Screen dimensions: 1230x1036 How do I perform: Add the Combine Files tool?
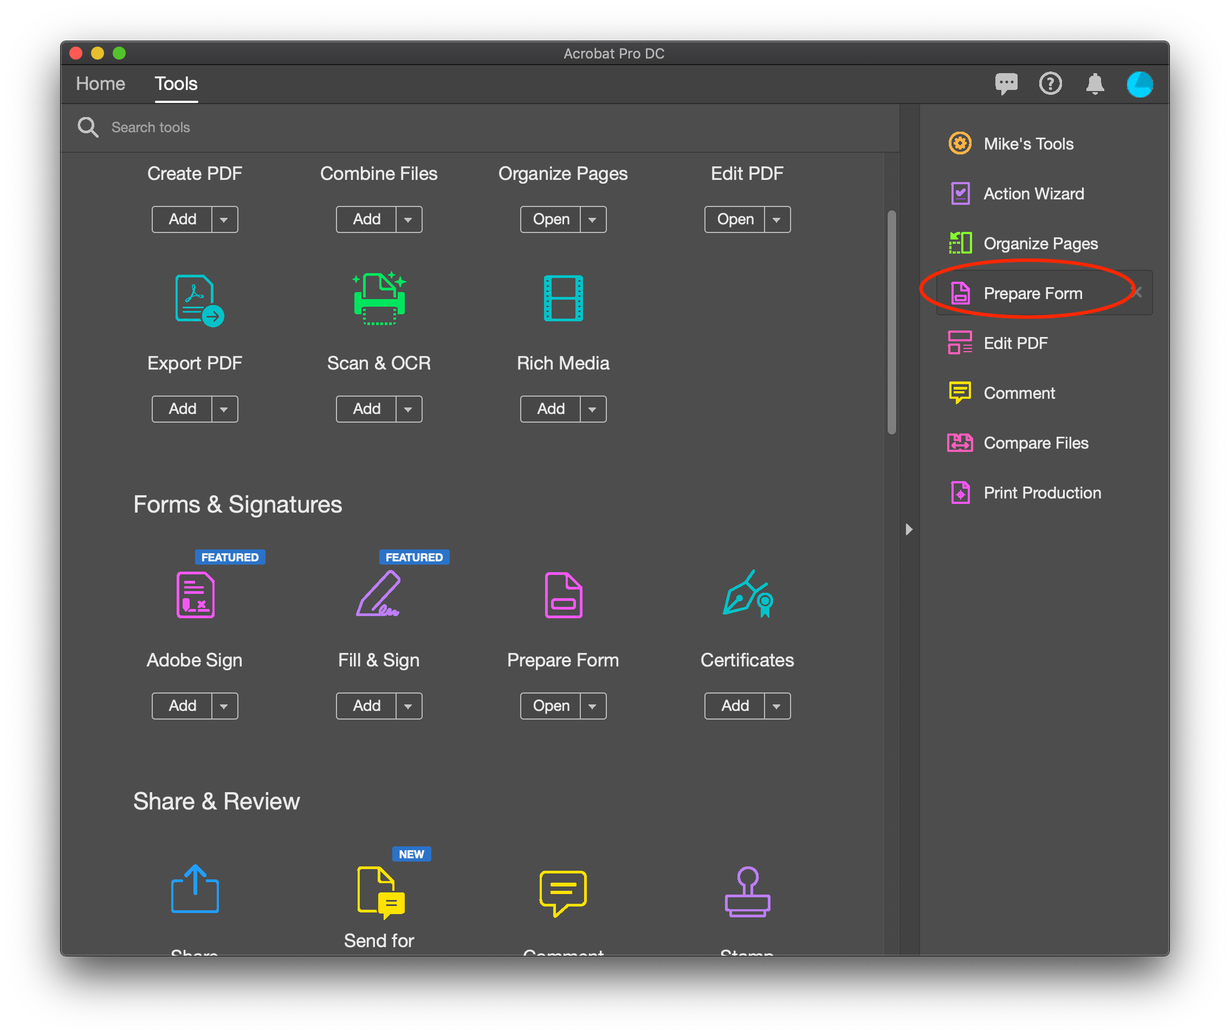point(366,219)
